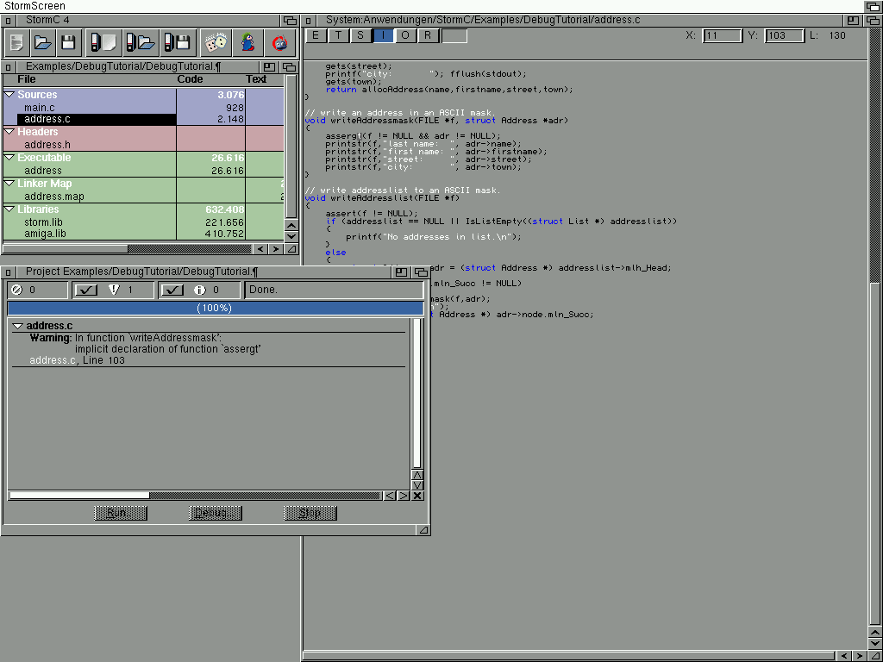This screenshot has width=883, height=662.
Task: Select address.h under Headers
Action: 47,145
